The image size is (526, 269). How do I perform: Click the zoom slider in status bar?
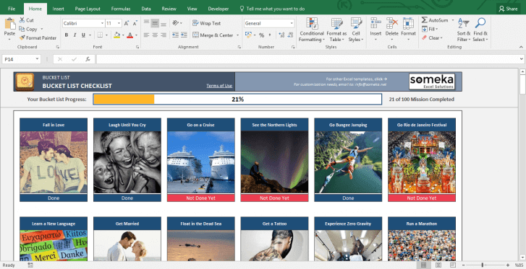tap(483, 265)
